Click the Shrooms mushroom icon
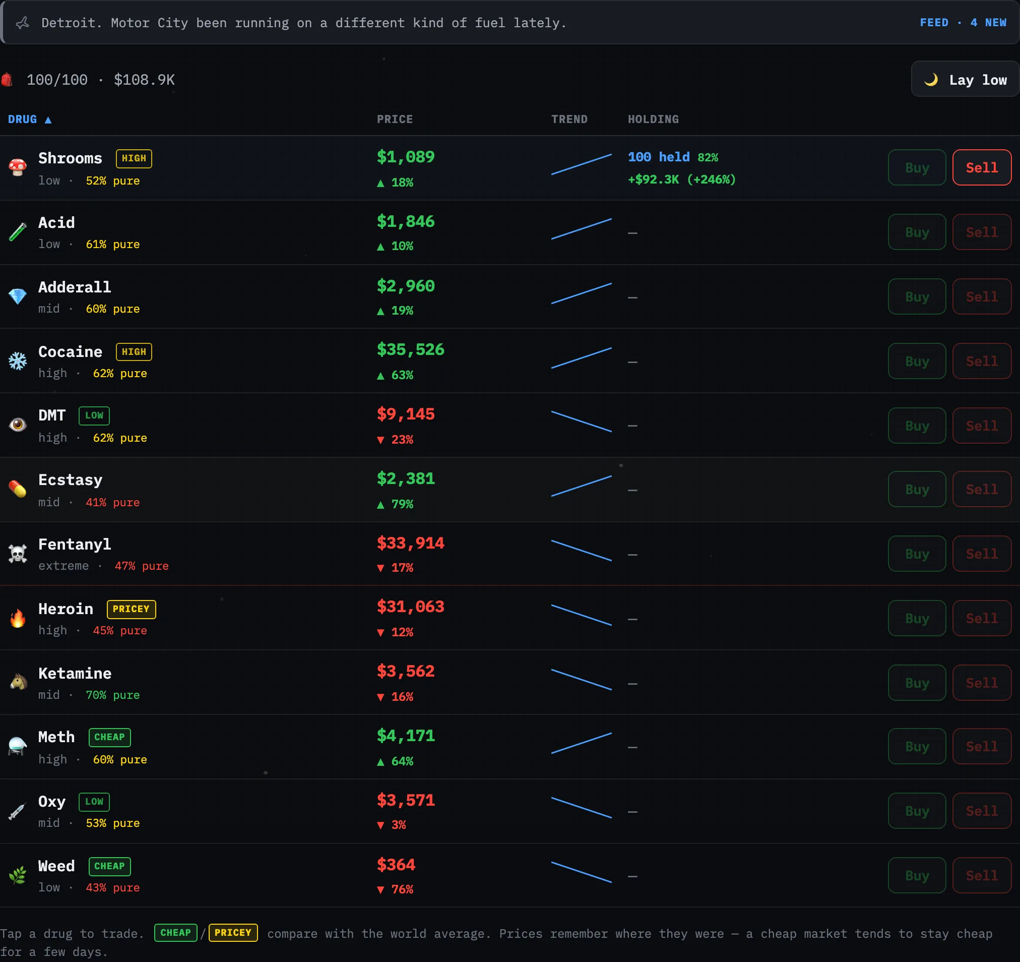 pos(18,168)
